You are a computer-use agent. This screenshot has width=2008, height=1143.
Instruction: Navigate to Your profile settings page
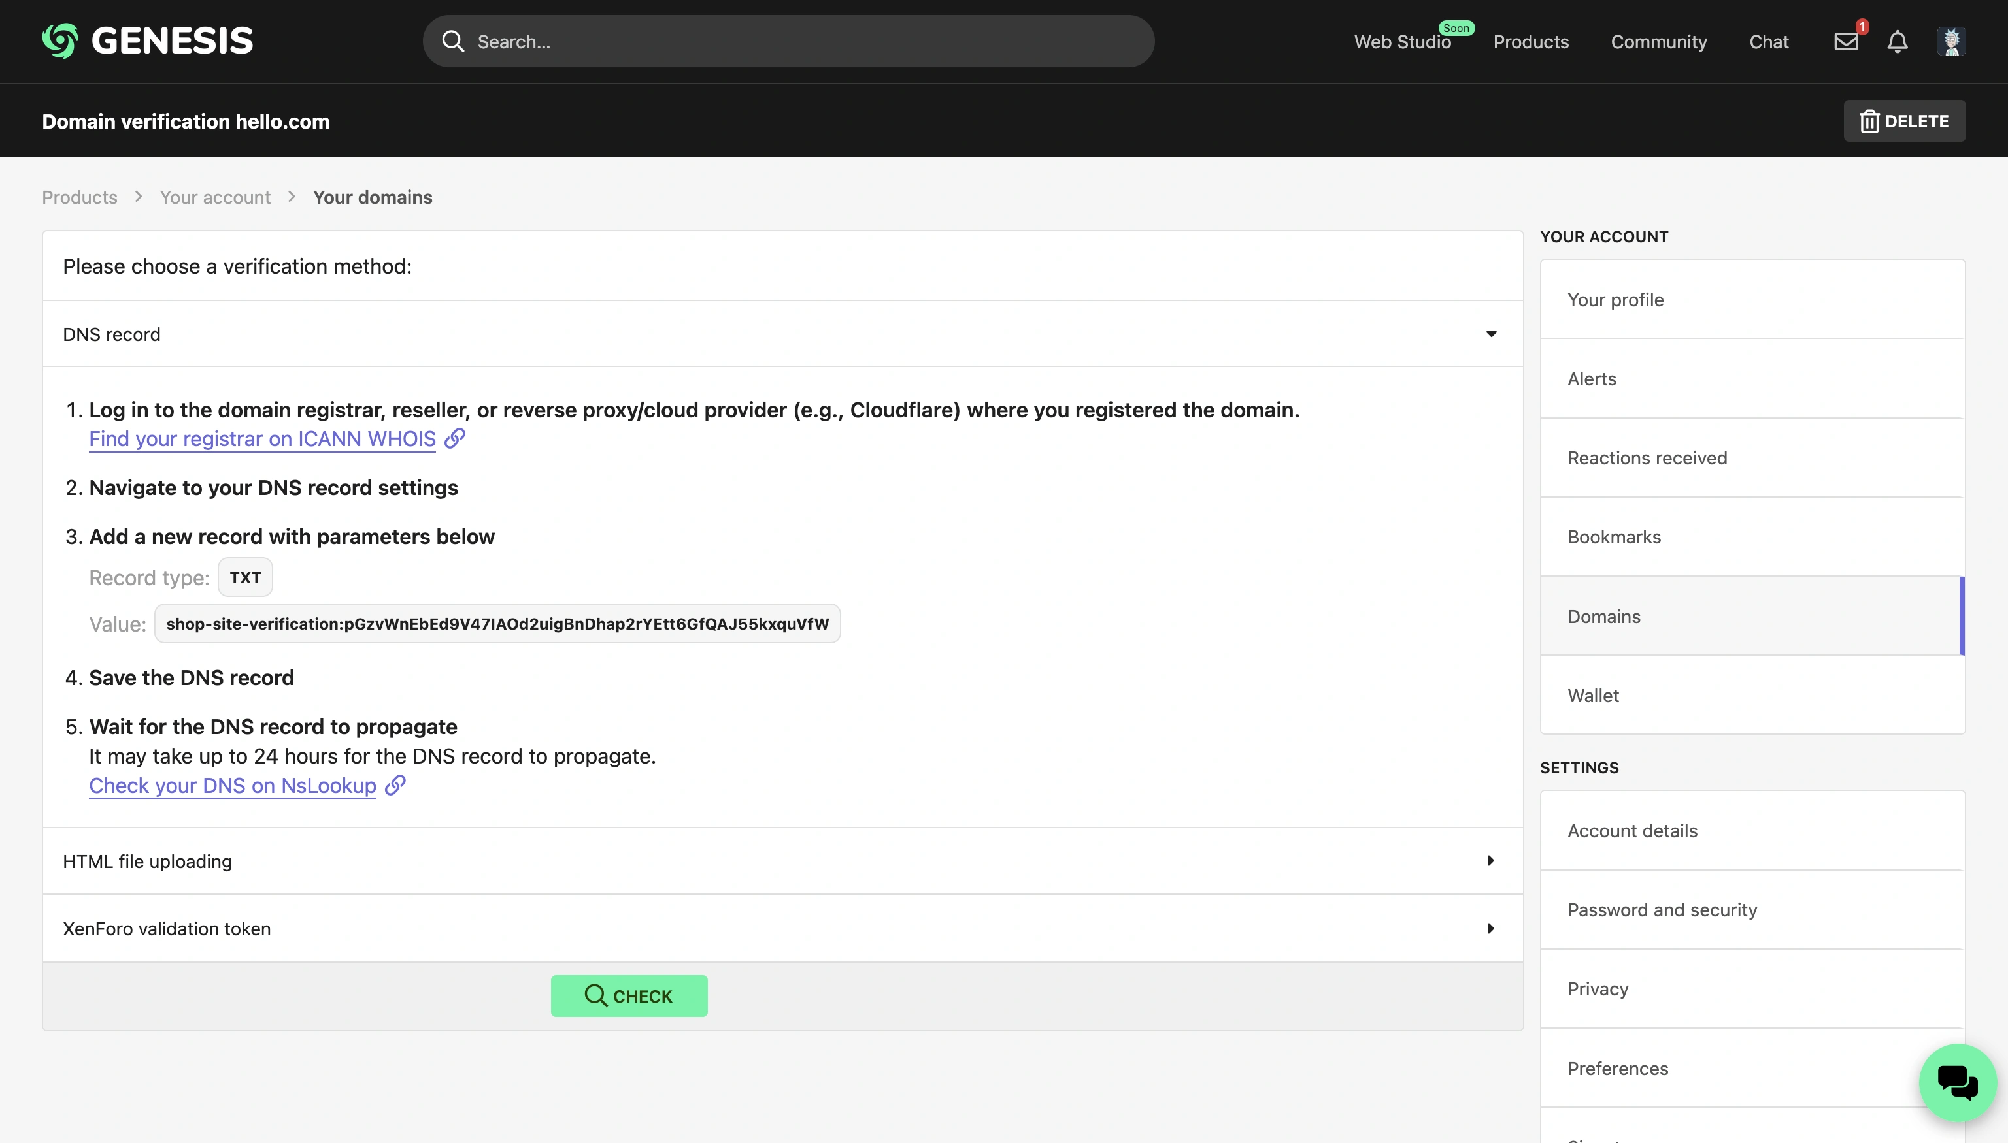[1615, 299]
